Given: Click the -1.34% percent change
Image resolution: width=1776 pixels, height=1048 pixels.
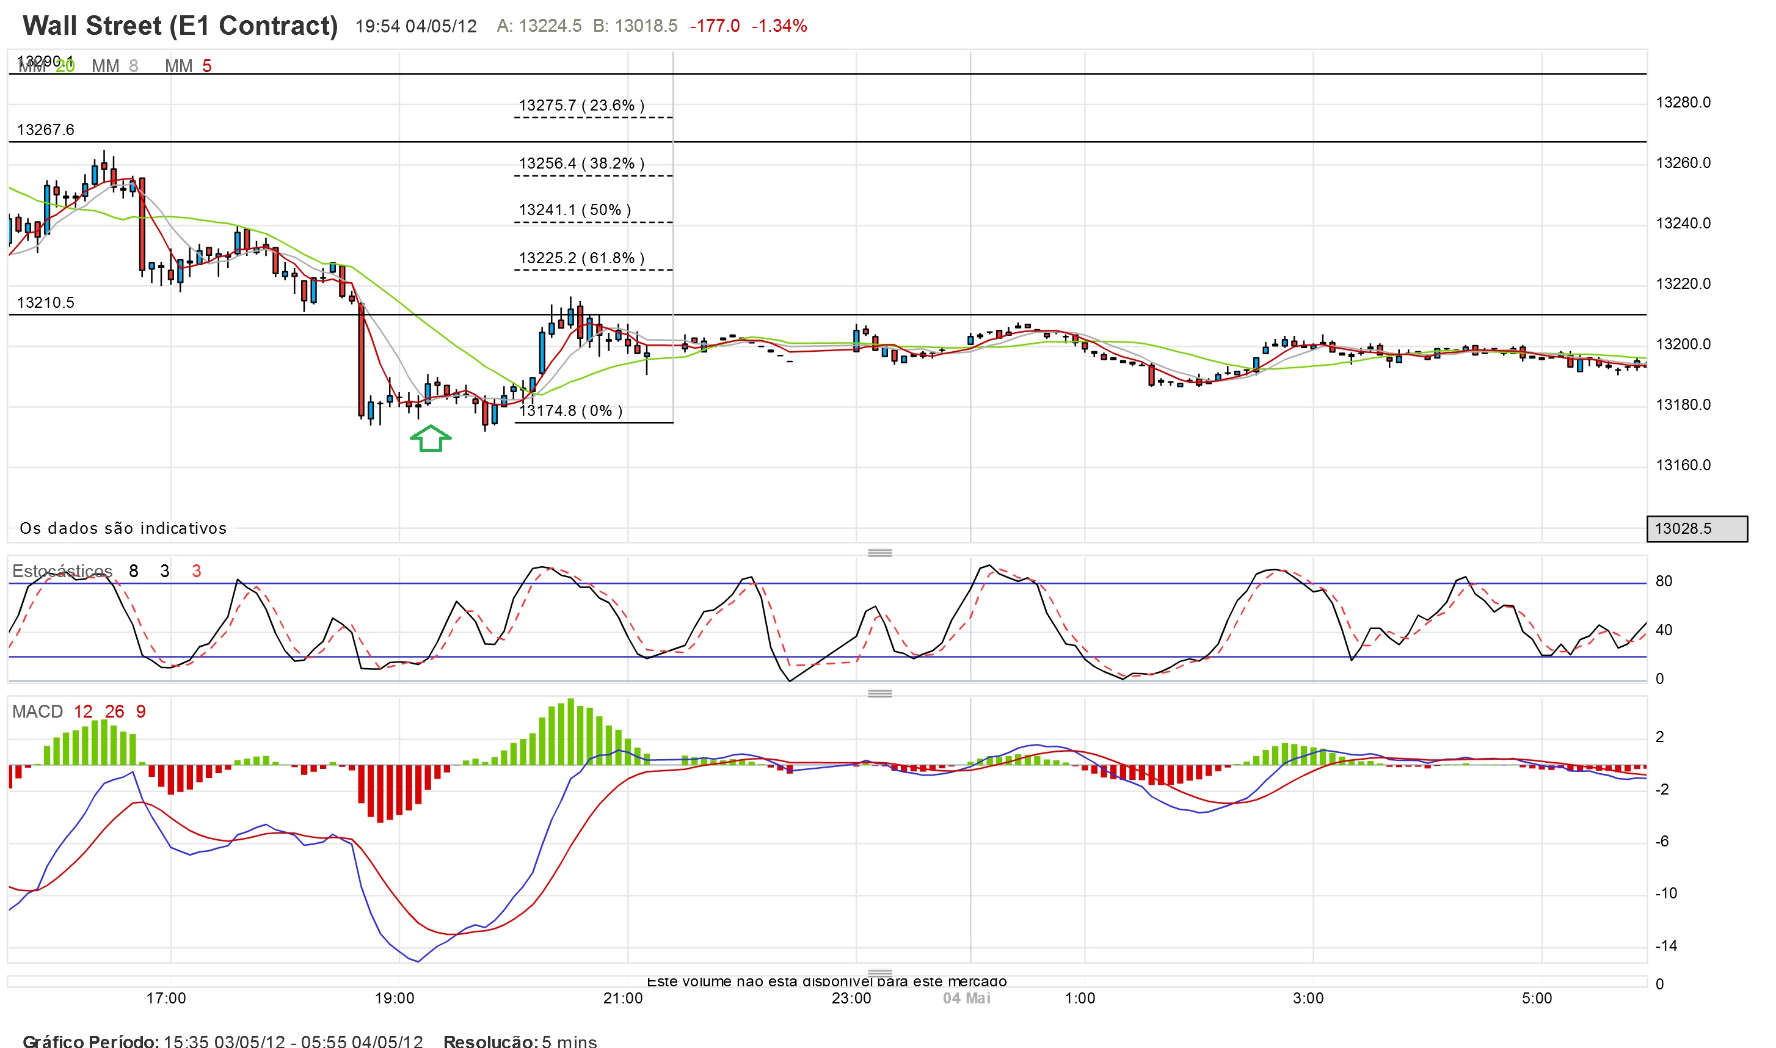Looking at the screenshot, I should coord(779,26).
